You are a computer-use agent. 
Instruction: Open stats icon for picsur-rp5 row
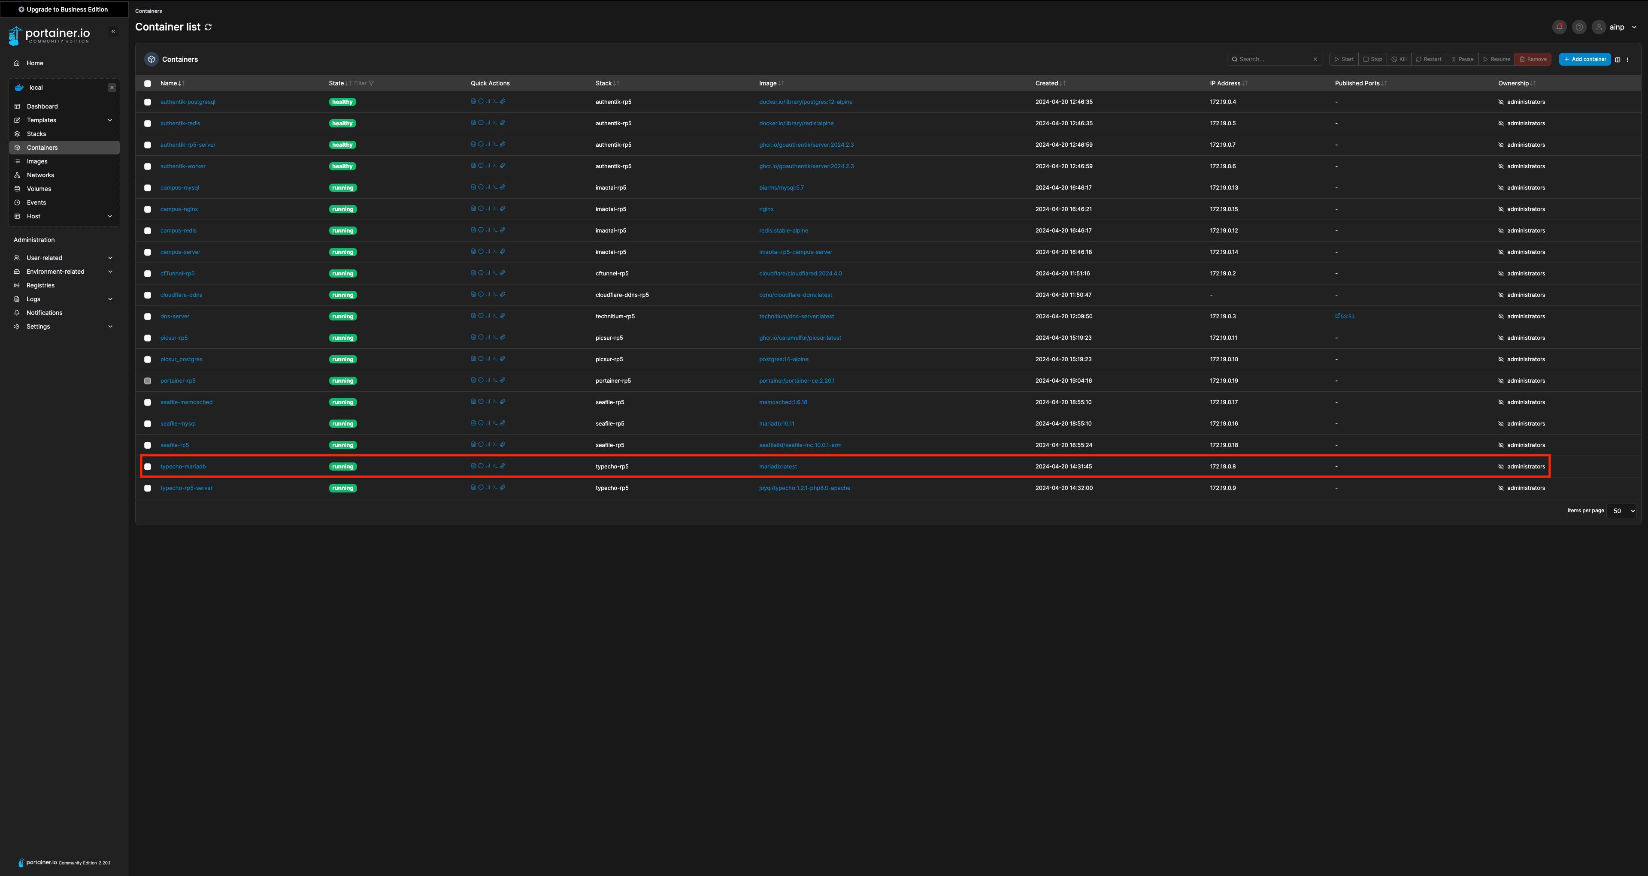coord(488,337)
